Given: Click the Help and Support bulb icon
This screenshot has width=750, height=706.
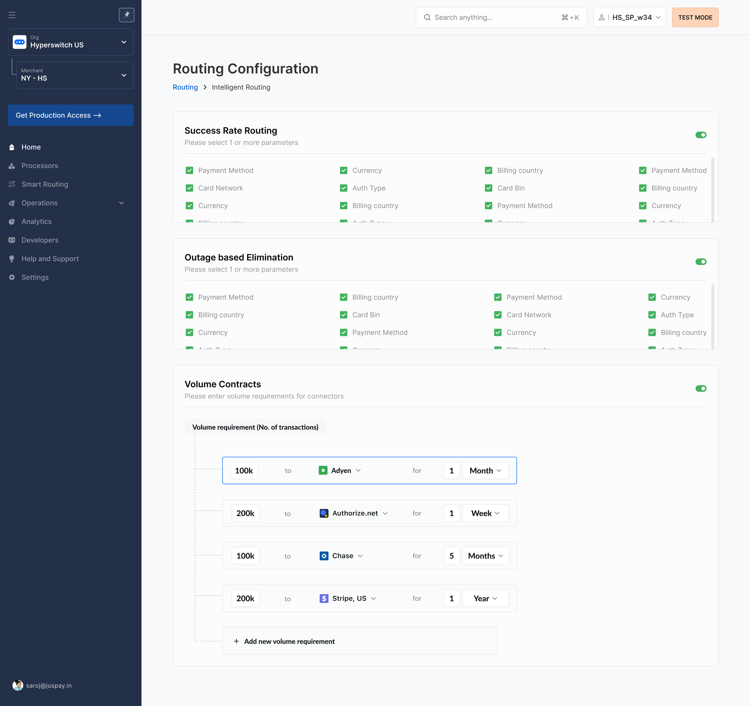Looking at the screenshot, I should pyautogui.click(x=12, y=259).
